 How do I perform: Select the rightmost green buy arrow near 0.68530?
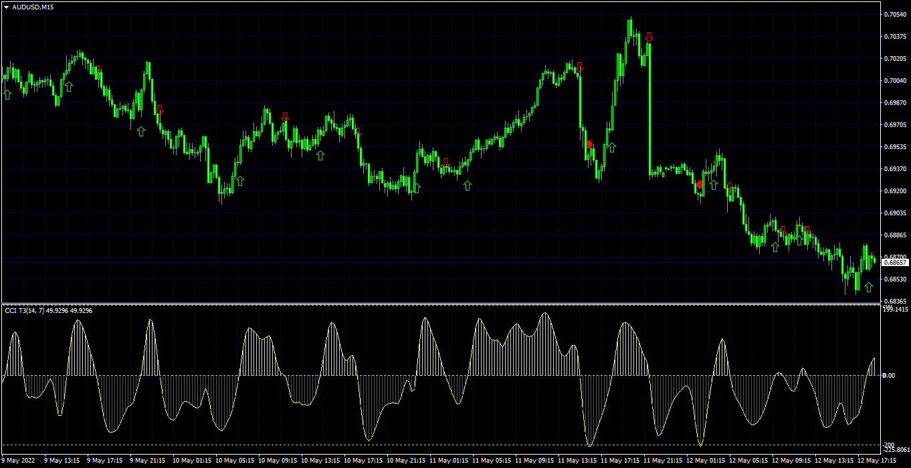click(x=868, y=287)
